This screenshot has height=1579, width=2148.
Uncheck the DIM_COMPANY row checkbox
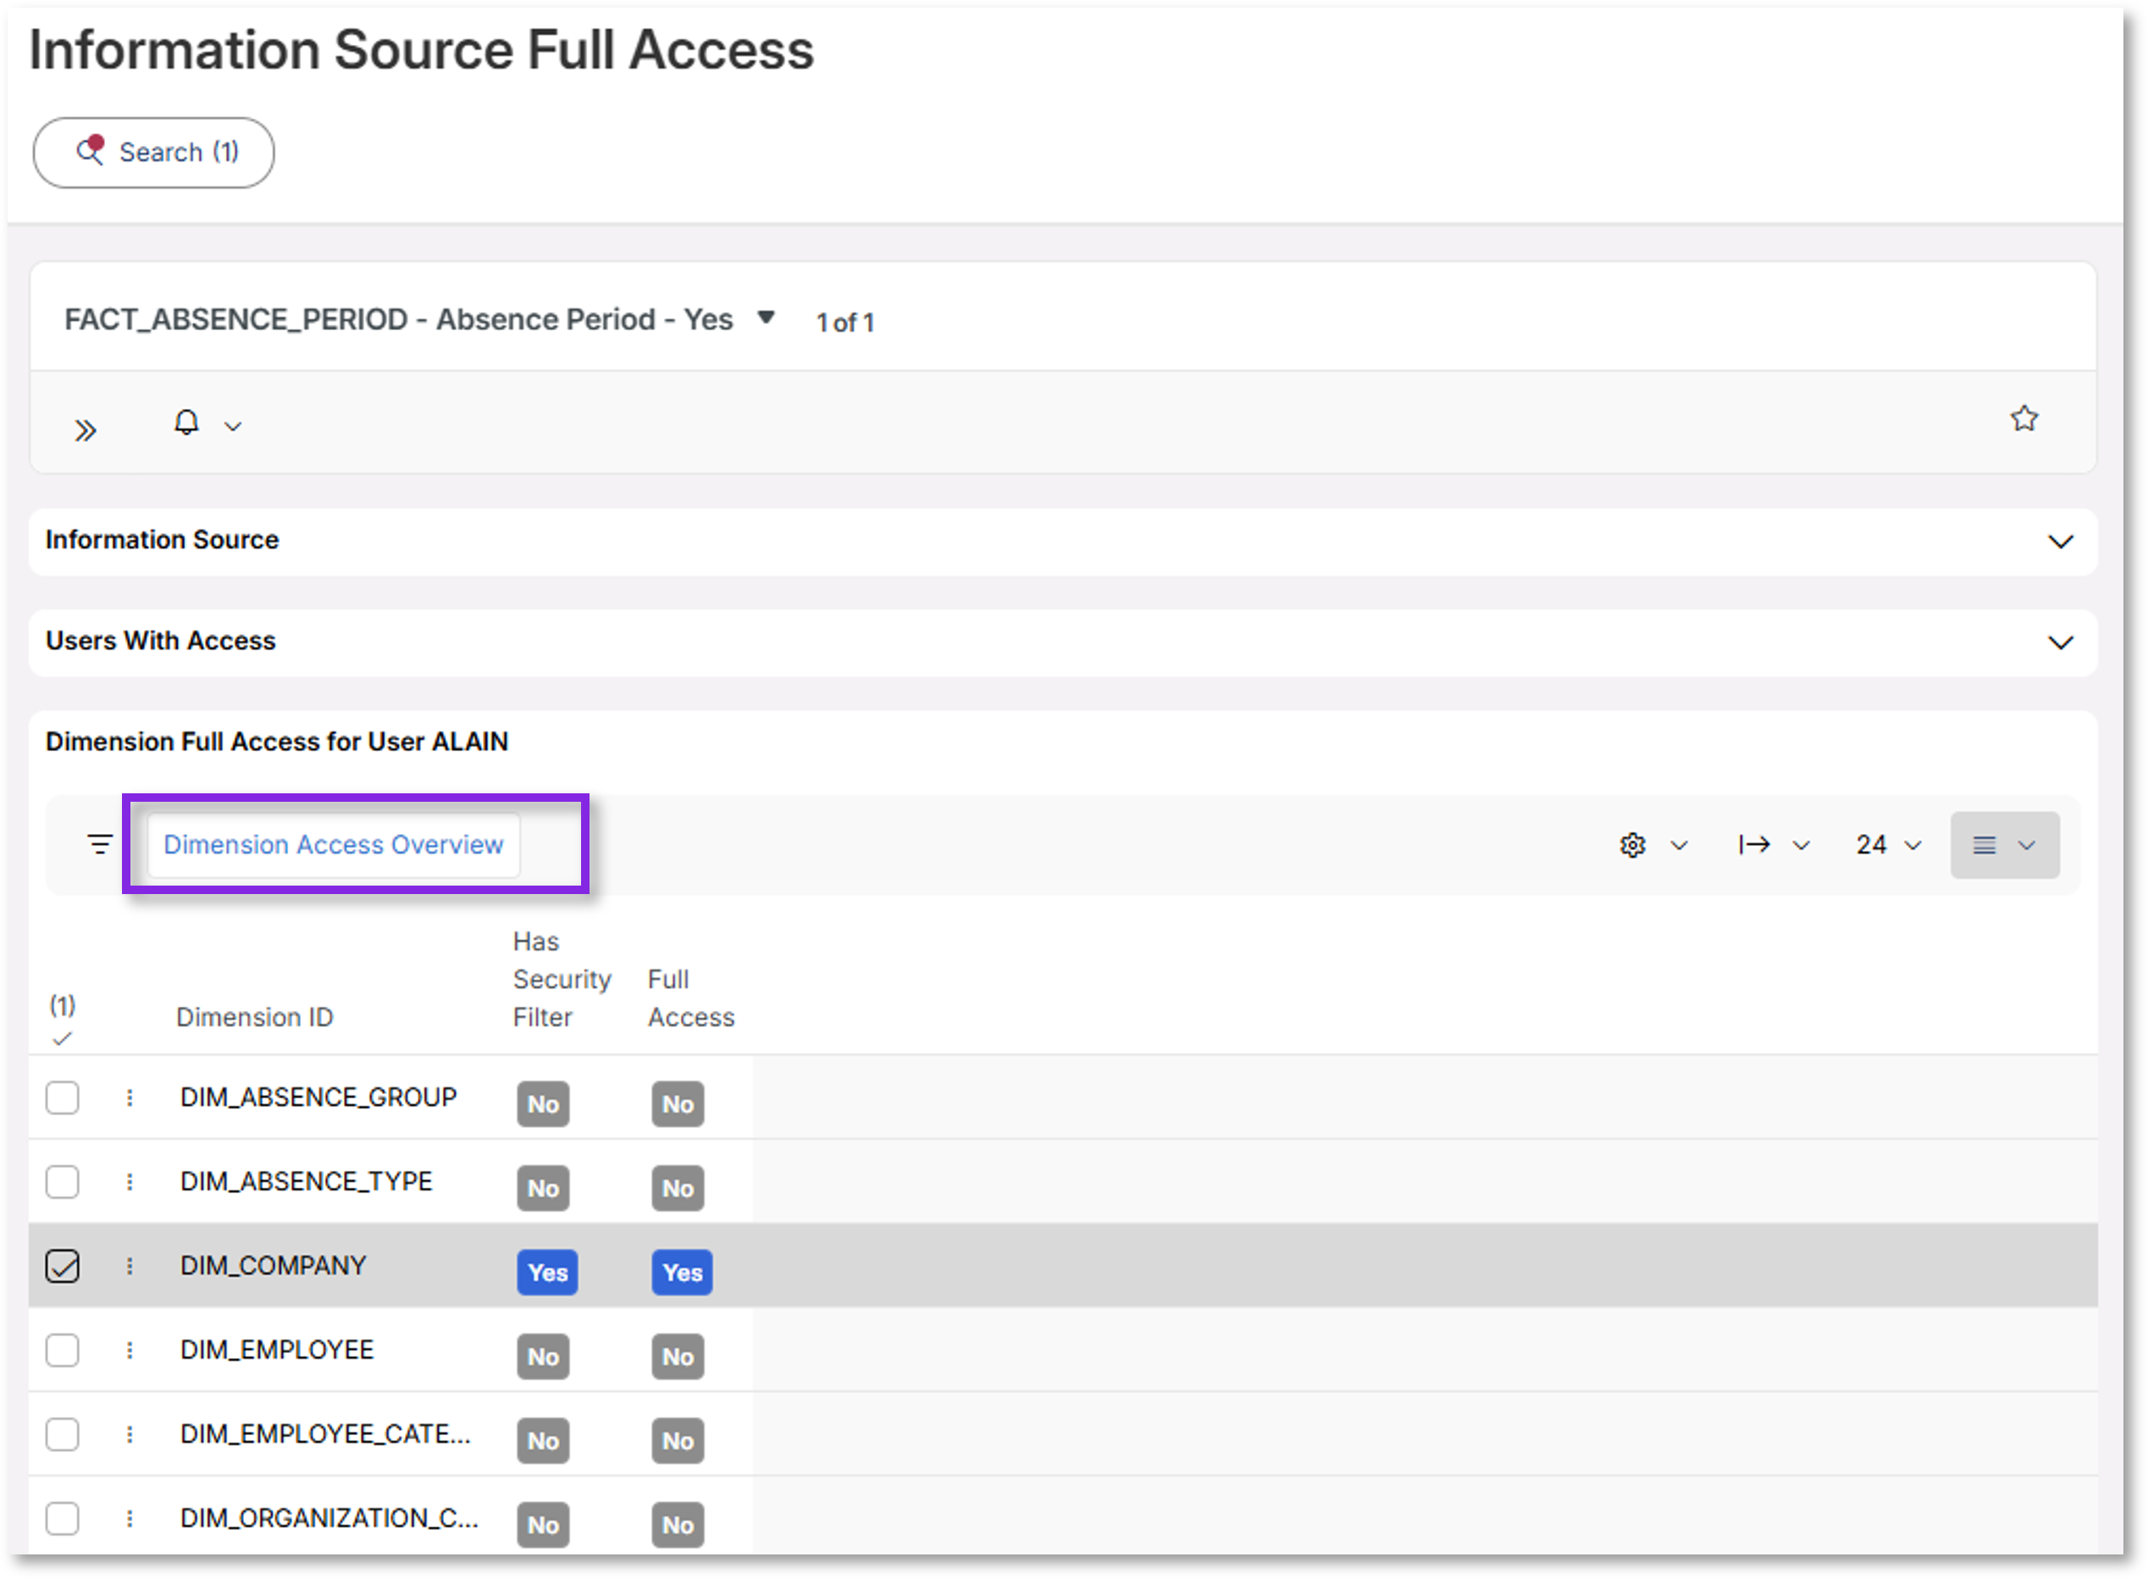click(62, 1266)
